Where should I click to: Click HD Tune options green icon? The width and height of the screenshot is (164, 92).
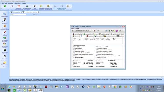(114, 31)
